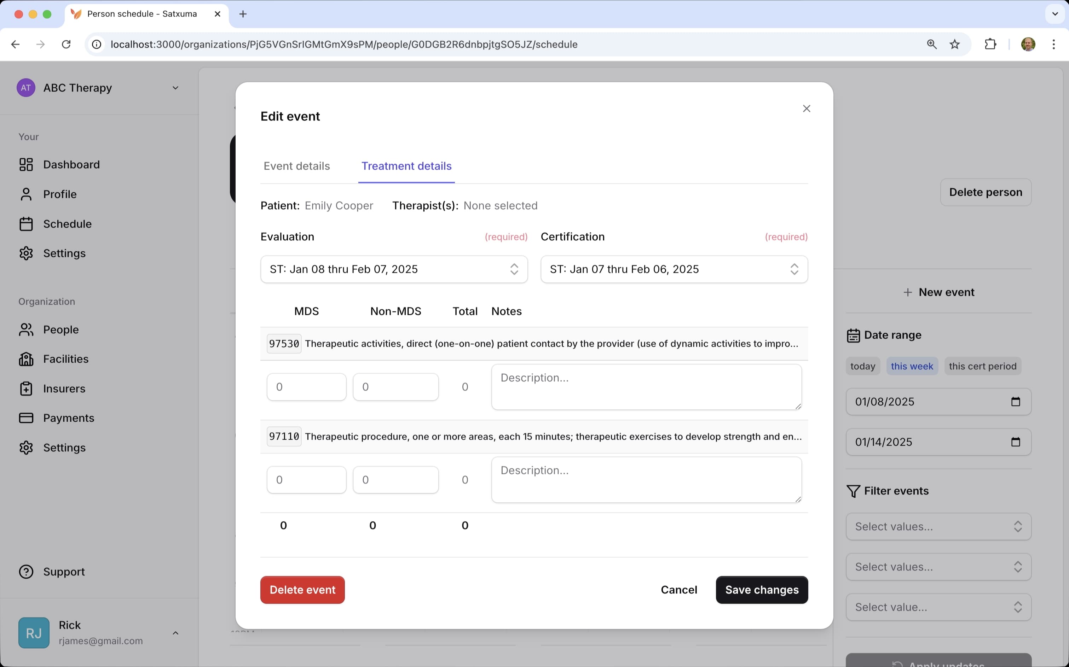Open the first Select values filter dropdown
The width and height of the screenshot is (1069, 667).
(x=938, y=526)
